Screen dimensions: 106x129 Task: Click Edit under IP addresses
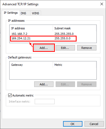(65, 48)
